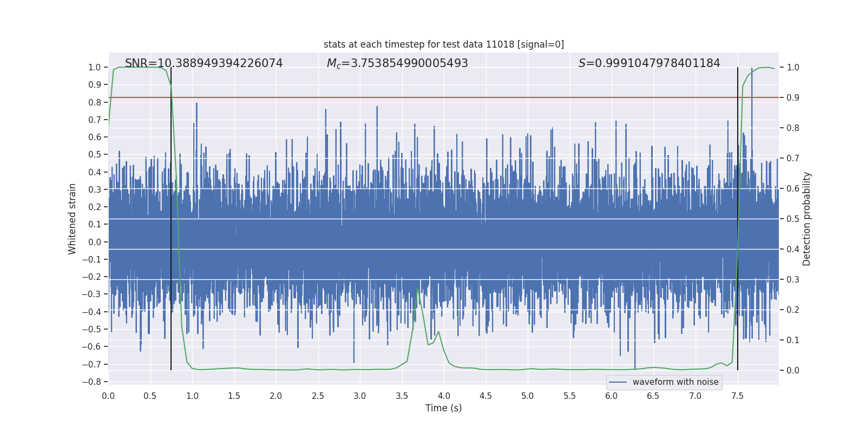Click the right axis tick label 0.0
Viewport: 866px width, 433px height.
[793, 370]
